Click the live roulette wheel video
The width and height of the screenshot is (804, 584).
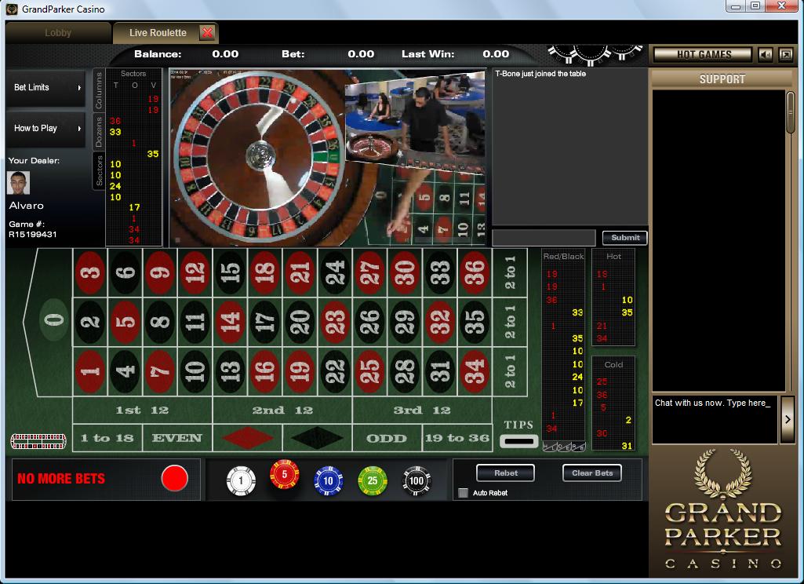tap(327, 158)
